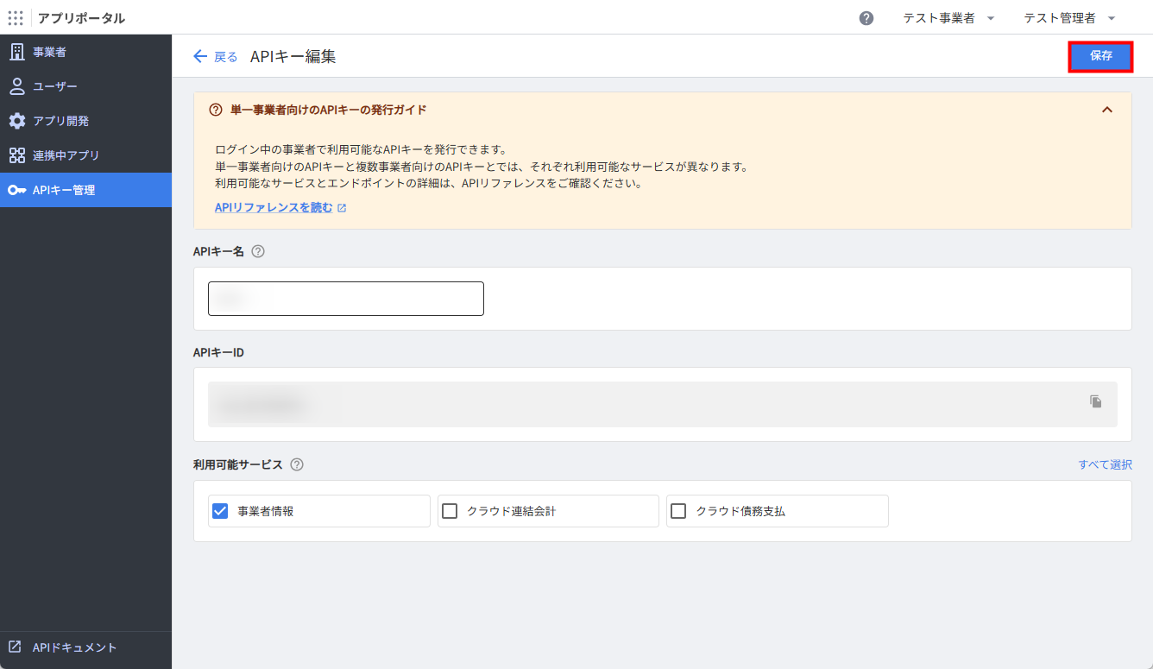Open APIドキュメント external link
This screenshot has height=669, width=1153.
85,647
